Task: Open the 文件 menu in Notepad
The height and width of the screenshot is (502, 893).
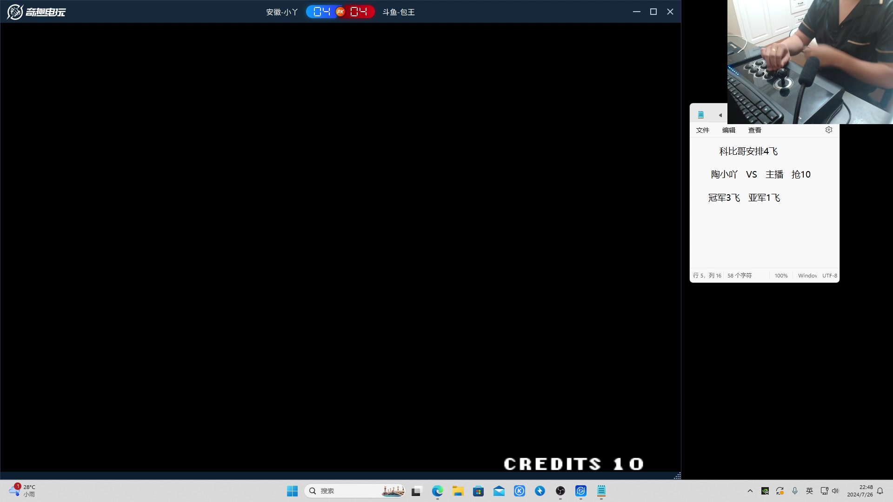Action: click(702, 130)
